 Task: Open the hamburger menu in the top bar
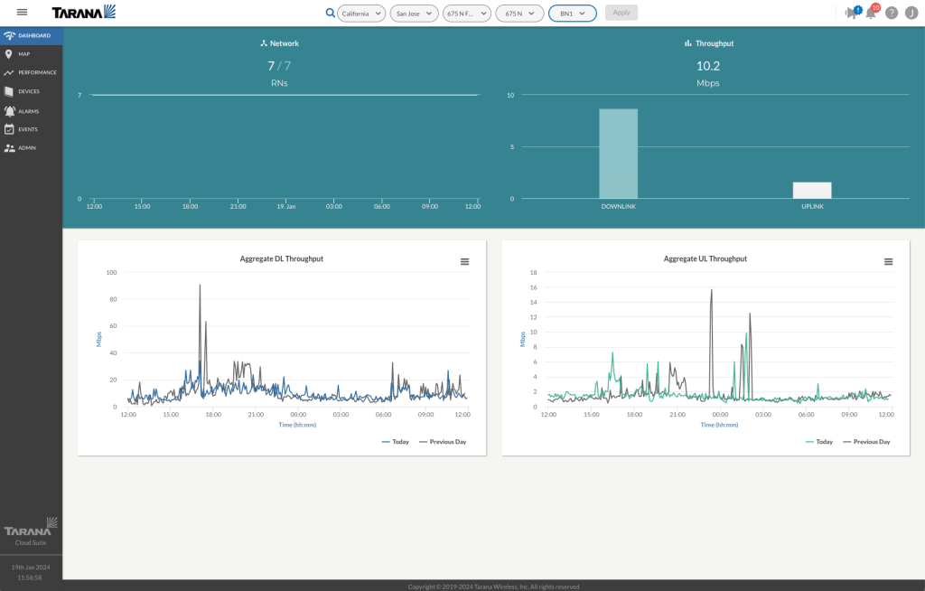point(22,13)
